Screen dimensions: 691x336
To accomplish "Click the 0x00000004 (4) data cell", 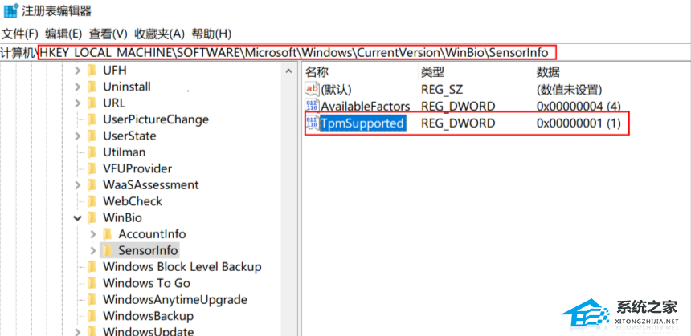I will [579, 106].
